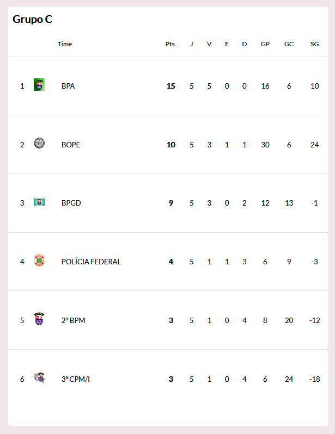The height and width of the screenshot is (434, 335).
Task: Click the BPGD green flag icon
Action: [39, 202]
